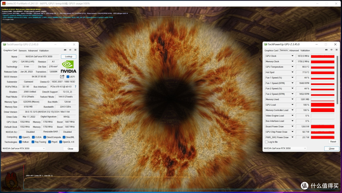Open the Hot Spot sensor dropdown arrow
This screenshot has width=342, height=193.
click(x=293, y=72)
